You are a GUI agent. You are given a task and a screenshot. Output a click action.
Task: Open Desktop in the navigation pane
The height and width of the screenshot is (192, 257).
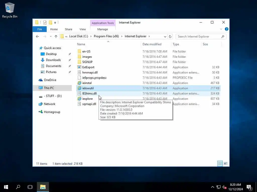coord(51,54)
